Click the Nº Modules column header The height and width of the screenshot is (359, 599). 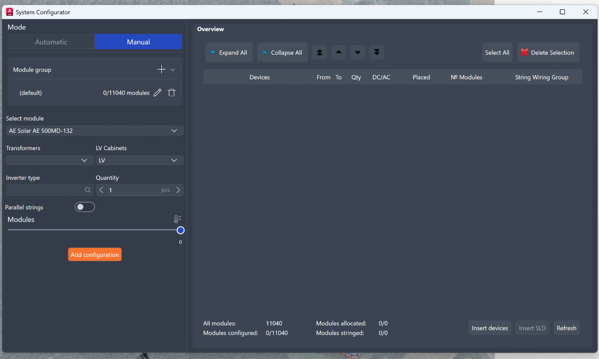[467, 77]
